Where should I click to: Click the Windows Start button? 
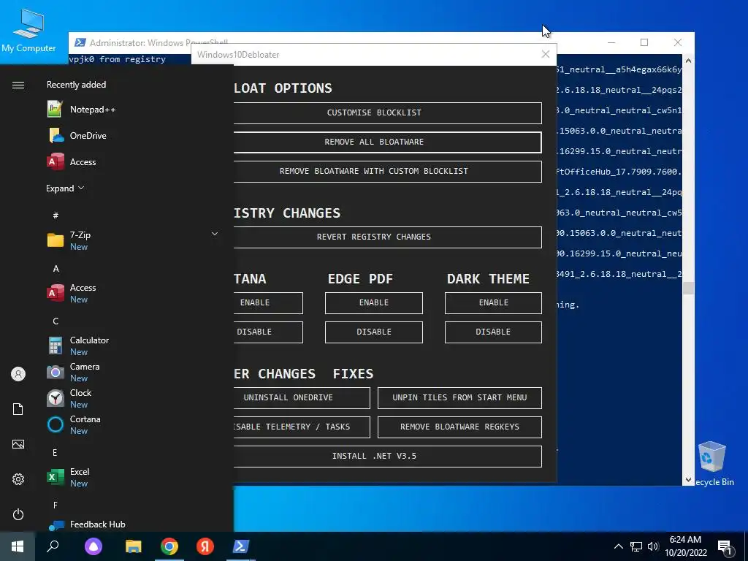point(18,546)
